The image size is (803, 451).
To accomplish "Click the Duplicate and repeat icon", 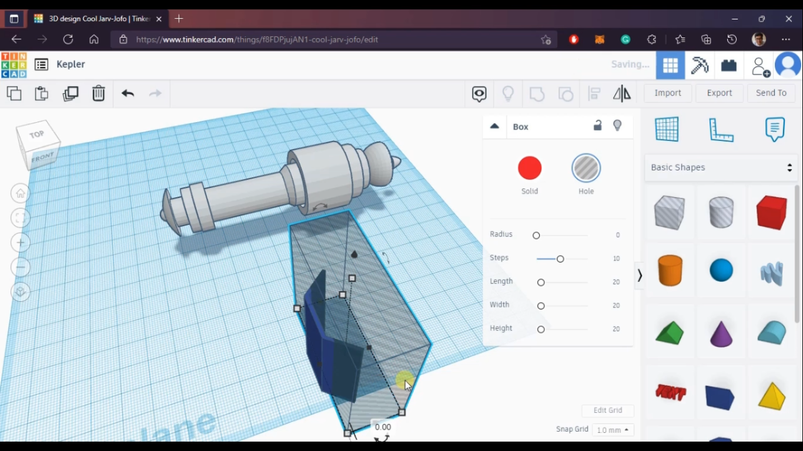I will click(x=71, y=93).
